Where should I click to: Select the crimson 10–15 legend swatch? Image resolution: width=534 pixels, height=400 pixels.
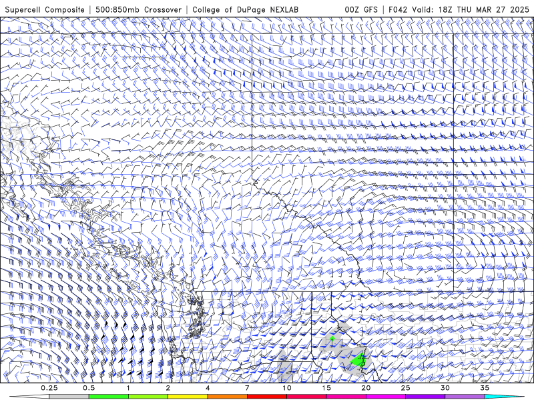coord(306,397)
